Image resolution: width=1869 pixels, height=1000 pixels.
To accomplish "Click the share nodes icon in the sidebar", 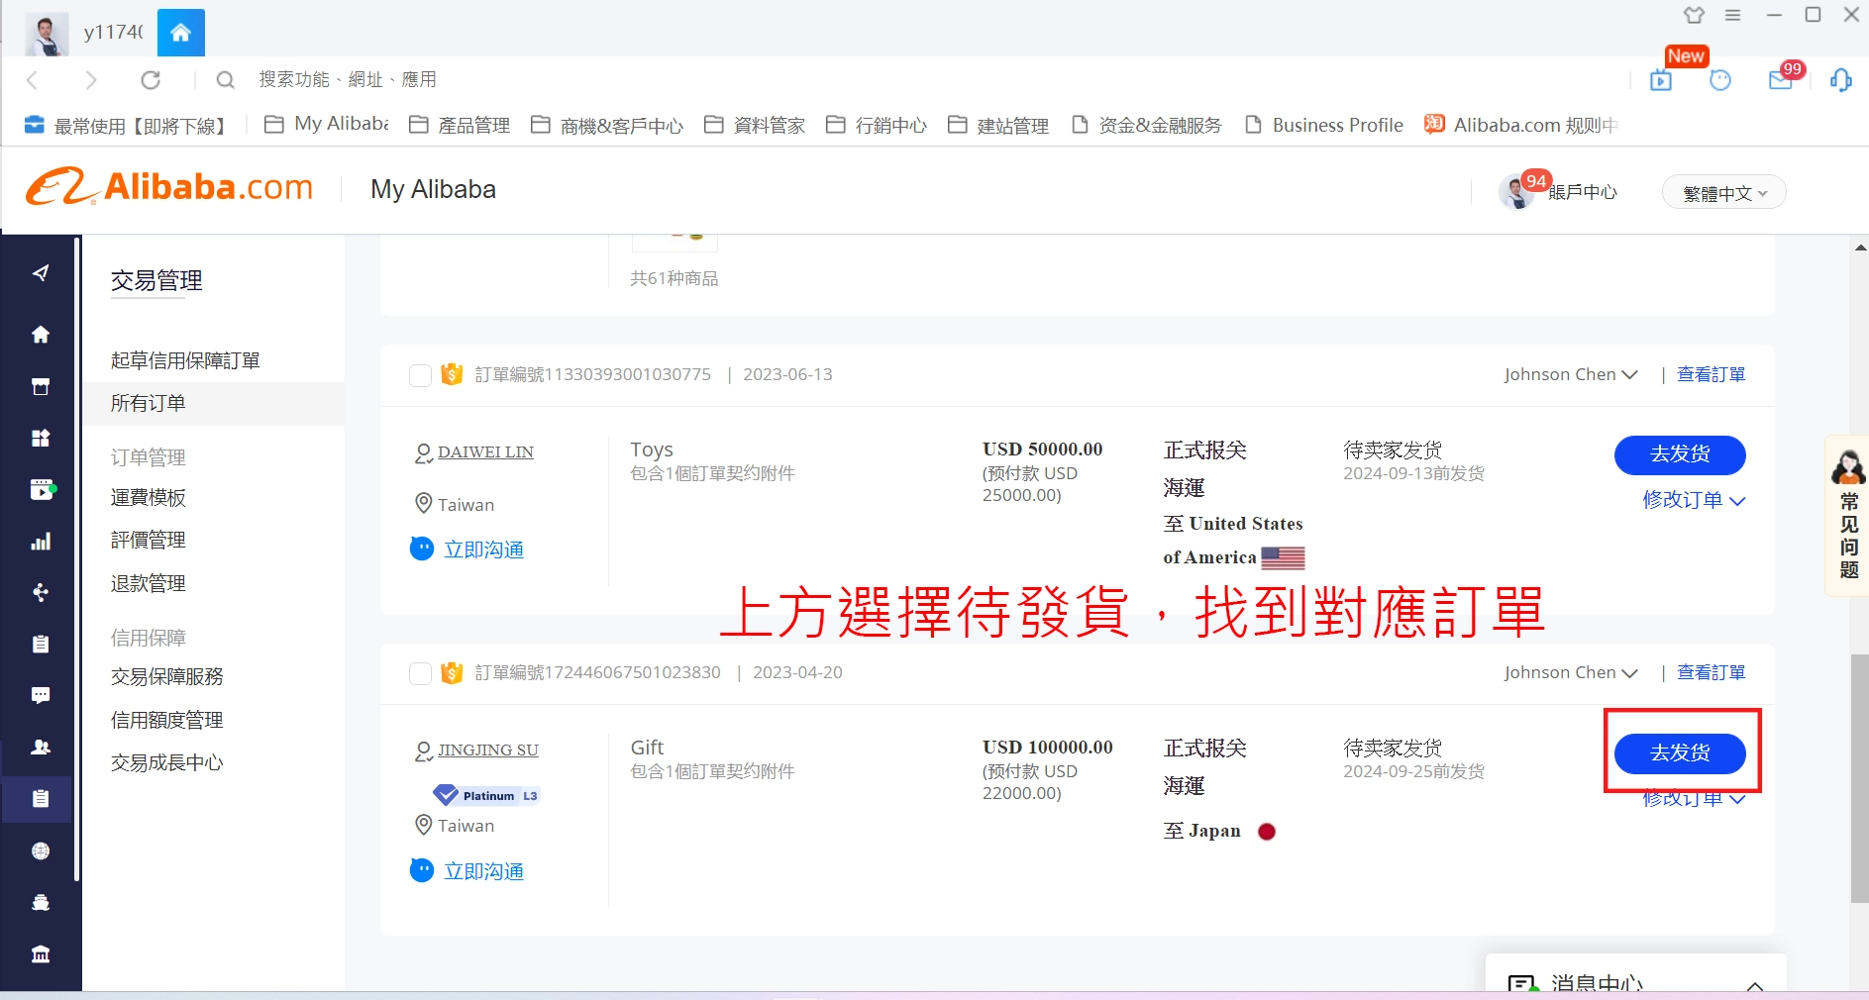I will coord(41,593).
